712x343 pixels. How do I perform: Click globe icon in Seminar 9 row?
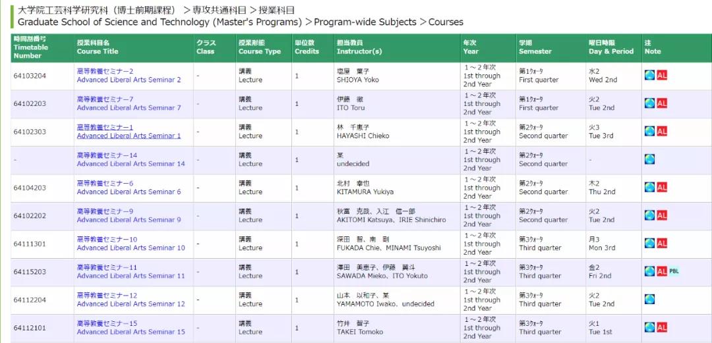tap(649, 215)
